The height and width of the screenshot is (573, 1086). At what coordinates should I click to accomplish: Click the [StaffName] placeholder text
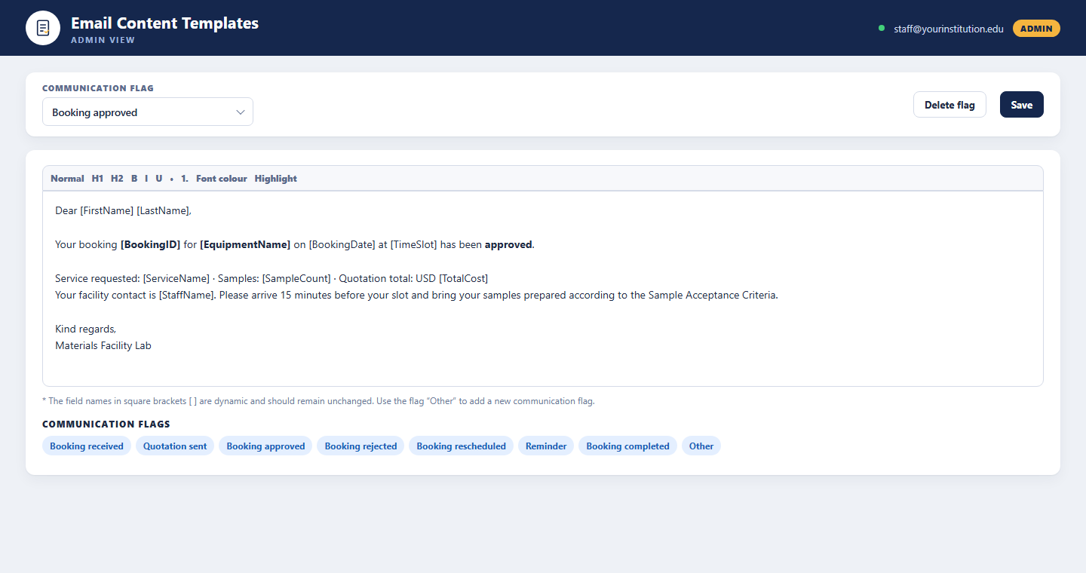[186, 295]
